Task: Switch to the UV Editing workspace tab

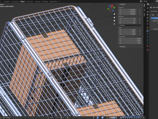Action: click(45, 2)
